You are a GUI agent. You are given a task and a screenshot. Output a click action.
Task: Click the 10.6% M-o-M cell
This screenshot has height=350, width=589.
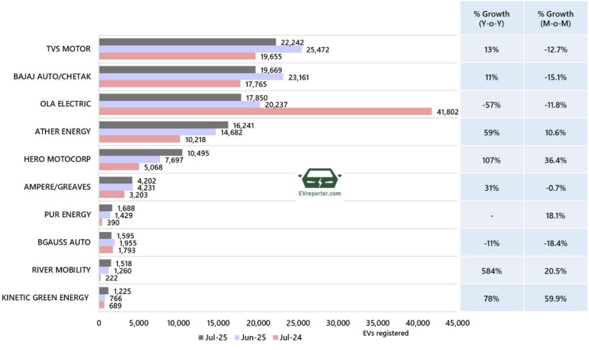click(x=556, y=133)
